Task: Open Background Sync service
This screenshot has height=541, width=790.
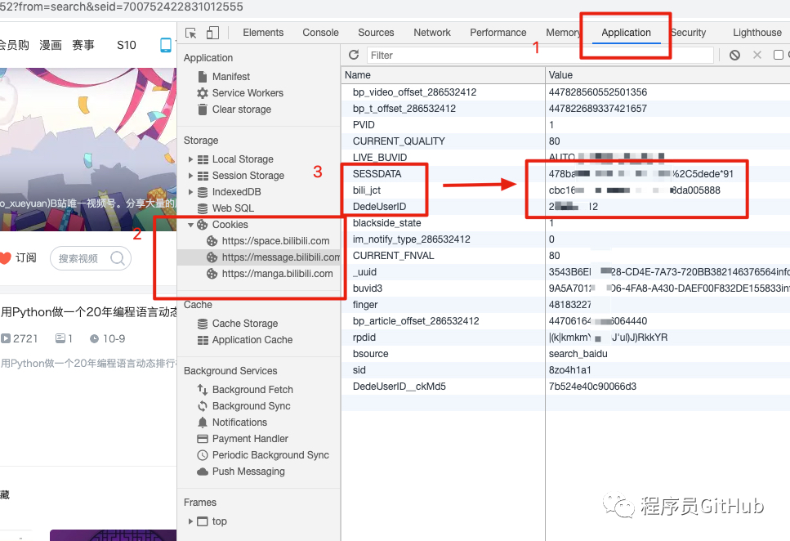Action: click(x=251, y=406)
